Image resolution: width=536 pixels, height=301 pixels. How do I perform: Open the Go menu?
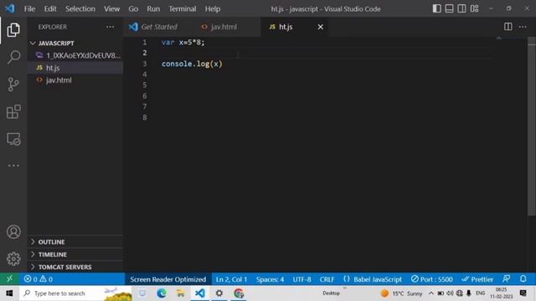pyautogui.click(x=133, y=9)
